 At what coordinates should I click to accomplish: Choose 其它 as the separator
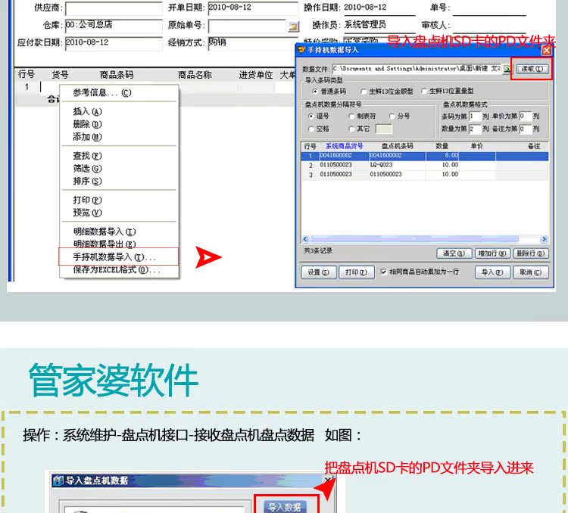(359, 129)
